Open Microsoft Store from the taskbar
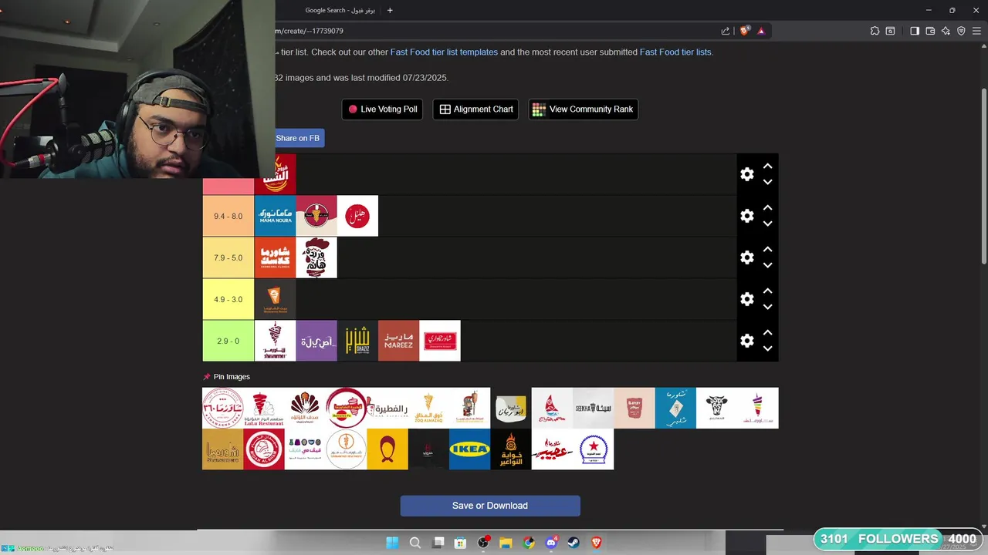Screen dimensions: 988x555 (x=460, y=543)
